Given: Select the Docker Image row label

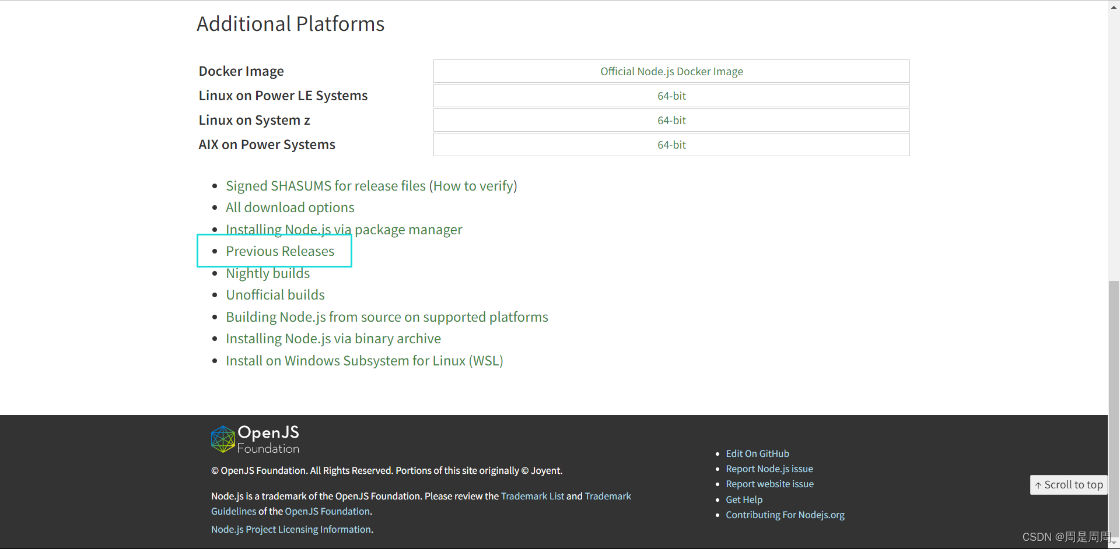Looking at the screenshot, I should [x=242, y=71].
